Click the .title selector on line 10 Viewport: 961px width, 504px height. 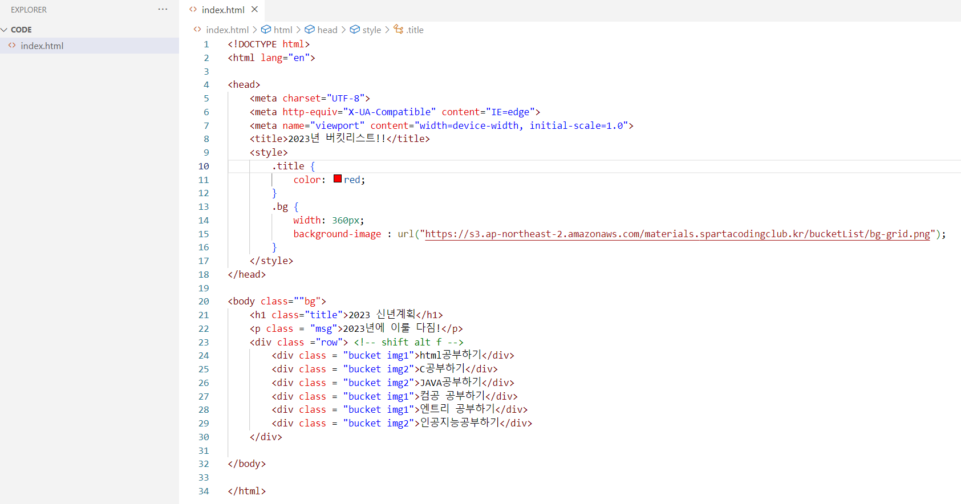pos(288,166)
